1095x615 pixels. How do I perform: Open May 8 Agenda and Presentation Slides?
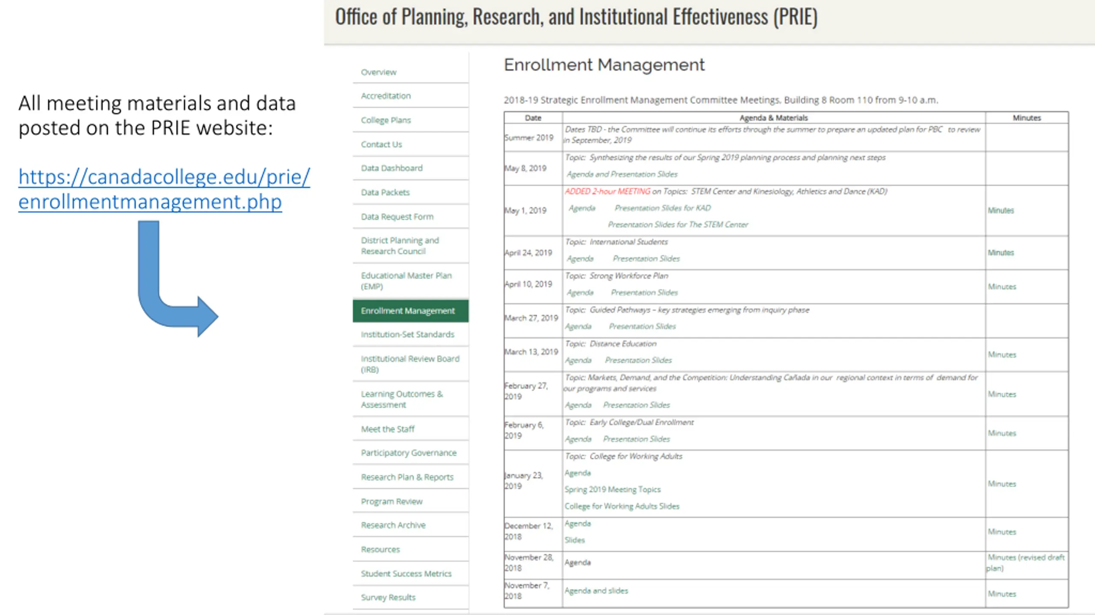point(622,174)
